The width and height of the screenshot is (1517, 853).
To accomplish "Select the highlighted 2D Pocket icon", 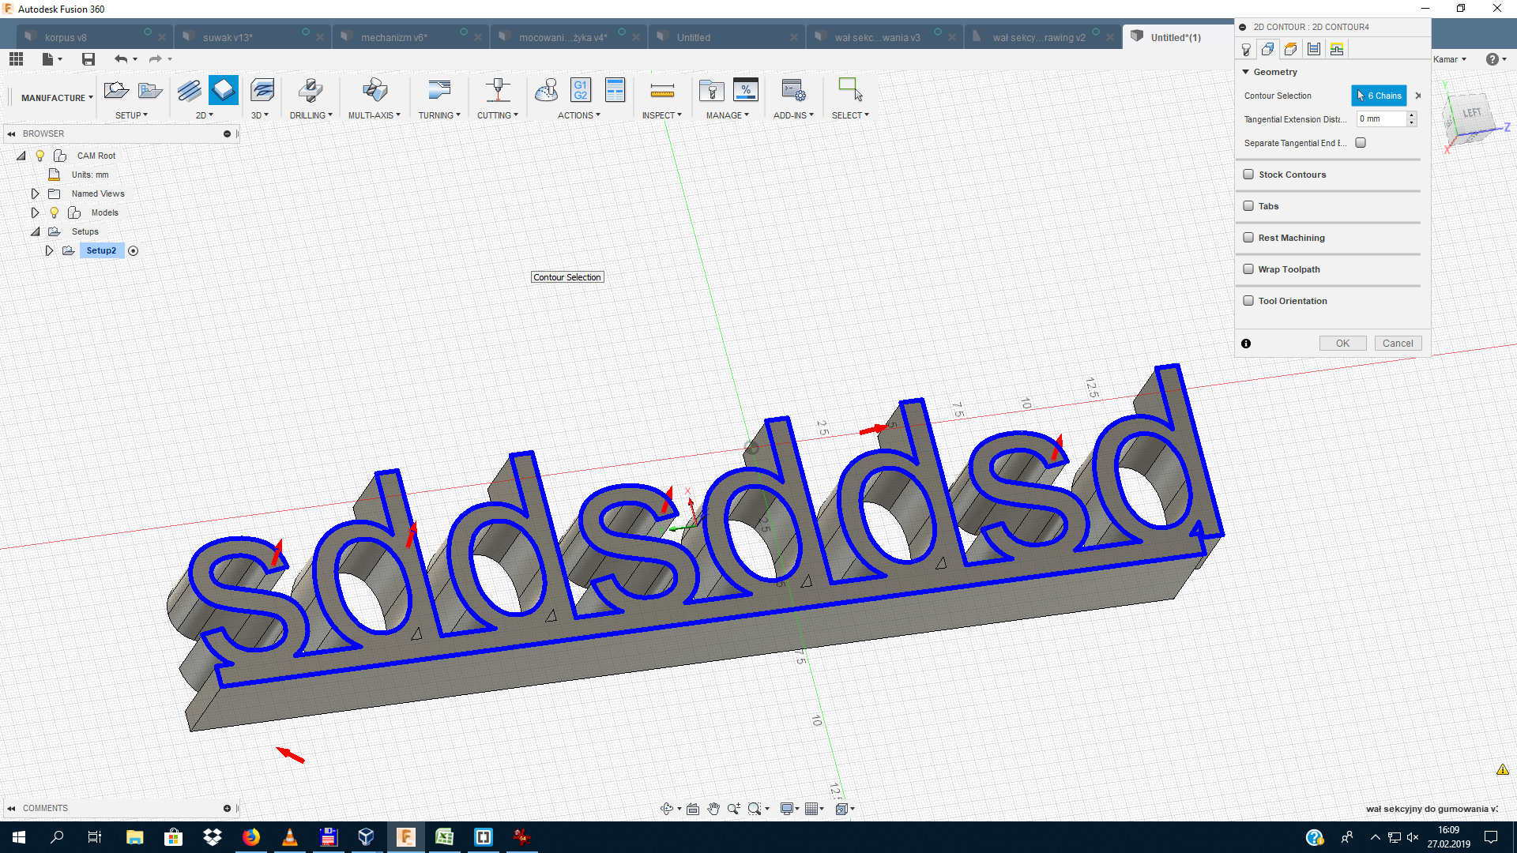I will pos(224,90).
